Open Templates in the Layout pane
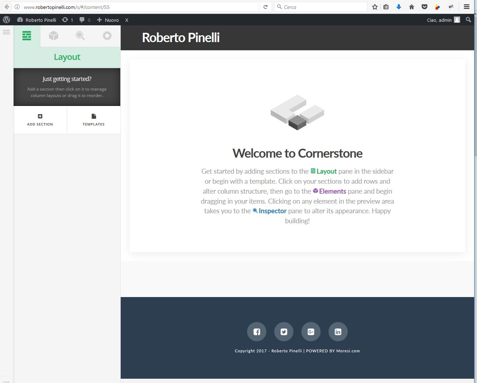 point(94,120)
